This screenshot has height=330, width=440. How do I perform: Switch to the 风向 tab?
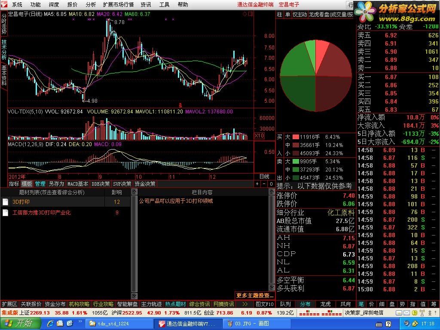(346, 304)
